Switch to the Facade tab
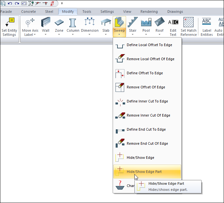 (6, 12)
